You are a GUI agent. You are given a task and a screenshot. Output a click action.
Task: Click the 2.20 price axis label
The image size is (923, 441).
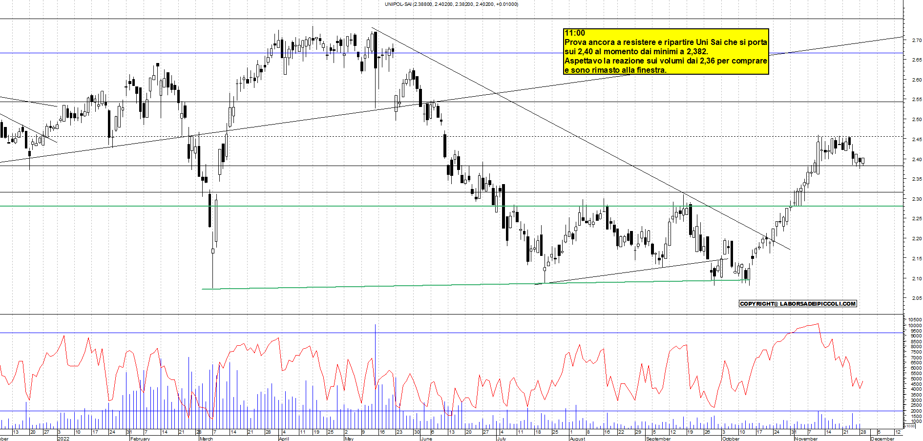pyautogui.click(x=917, y=238)
